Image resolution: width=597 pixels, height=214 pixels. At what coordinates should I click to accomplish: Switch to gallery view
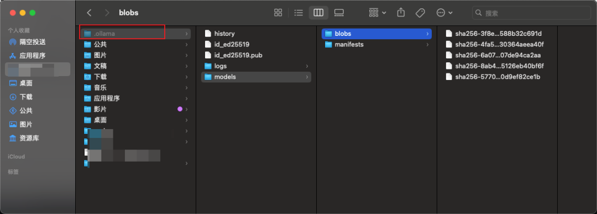coord(339,13)
